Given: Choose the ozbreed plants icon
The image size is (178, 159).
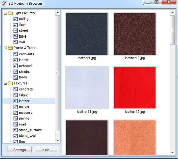Looking at the screenshot, I should pos(15,66).
